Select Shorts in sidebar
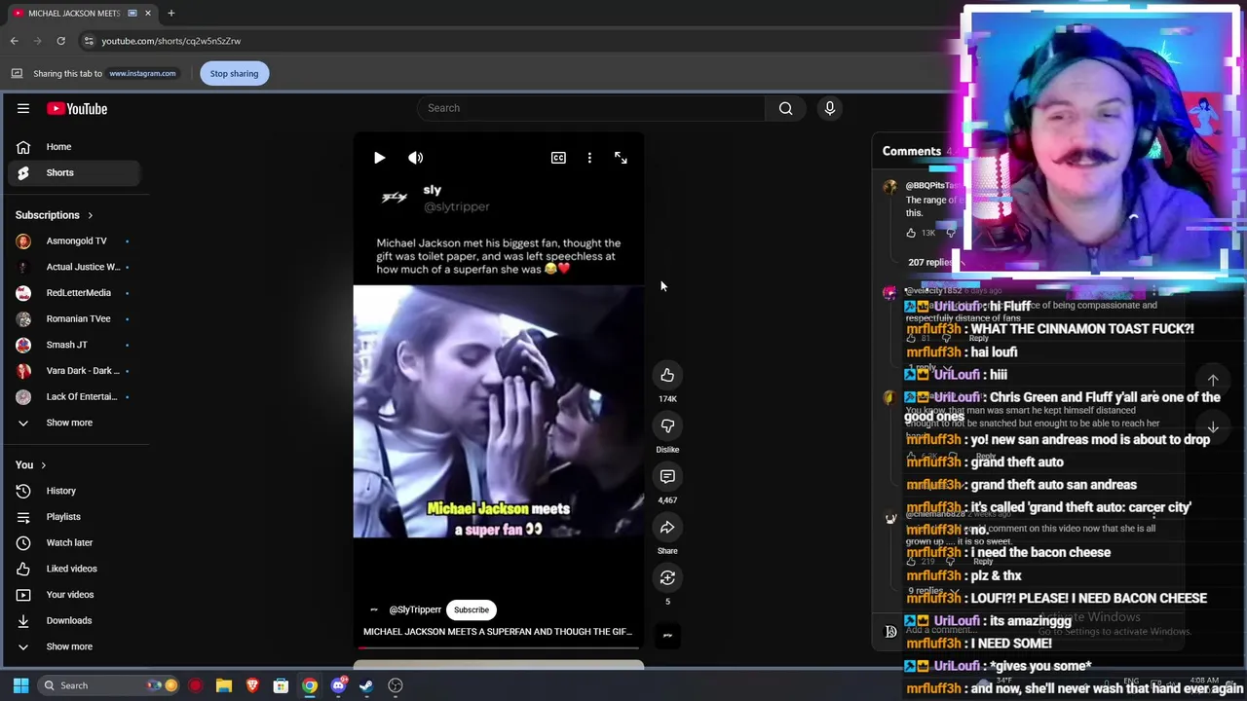This screenshot has height=701, width=1247. click(74, 172)
